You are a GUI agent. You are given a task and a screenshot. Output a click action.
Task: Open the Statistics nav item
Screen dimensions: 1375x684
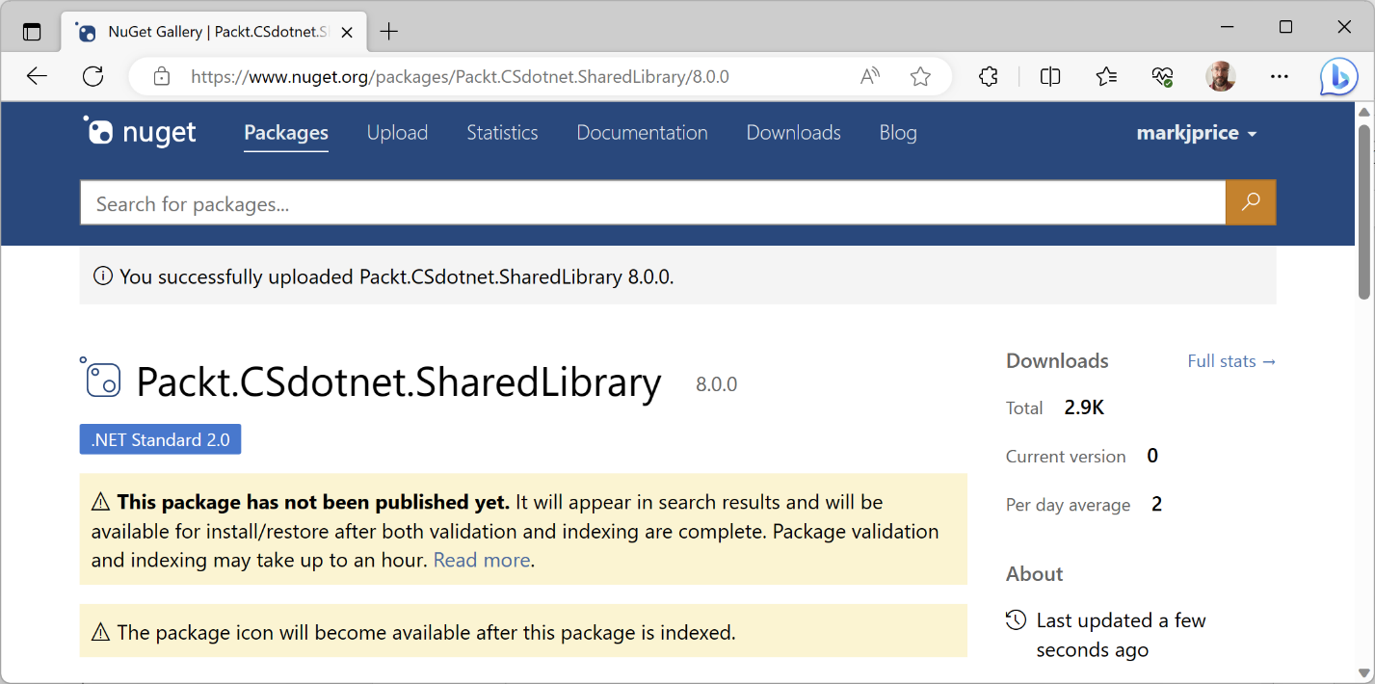click(x=502, y=133)
